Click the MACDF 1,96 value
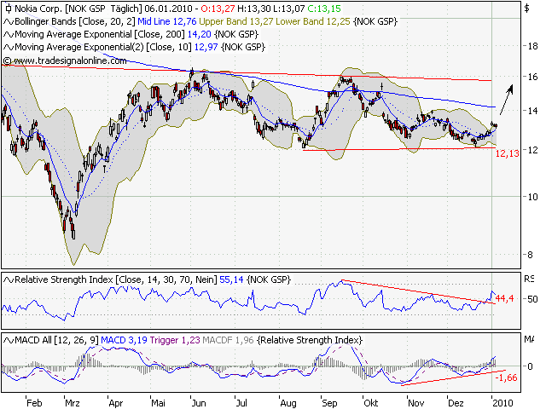 click(228, 340)
